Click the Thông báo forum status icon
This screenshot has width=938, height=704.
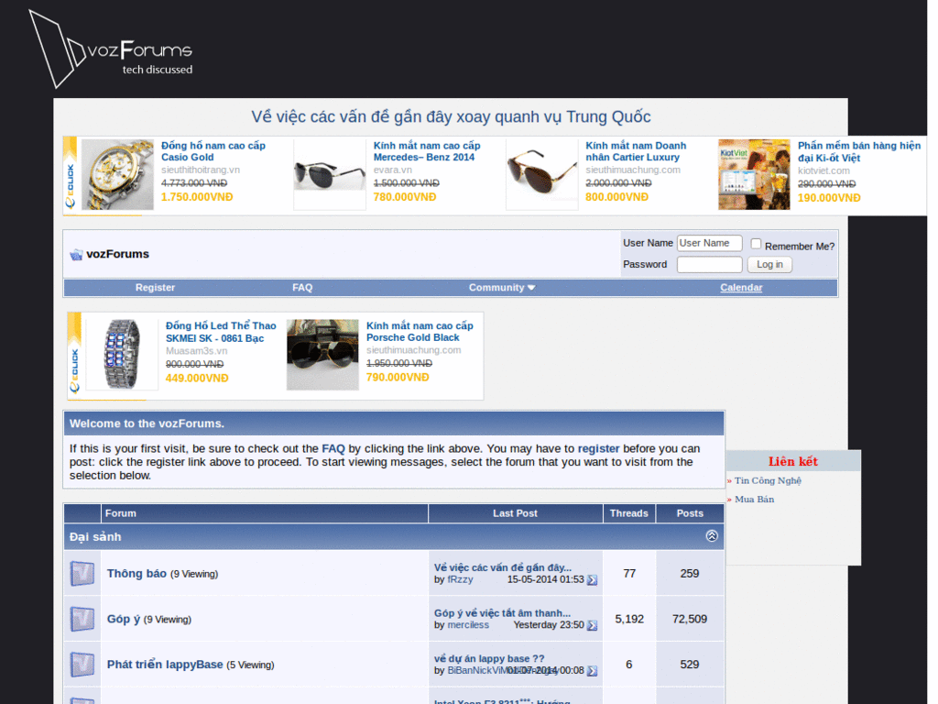82,572
